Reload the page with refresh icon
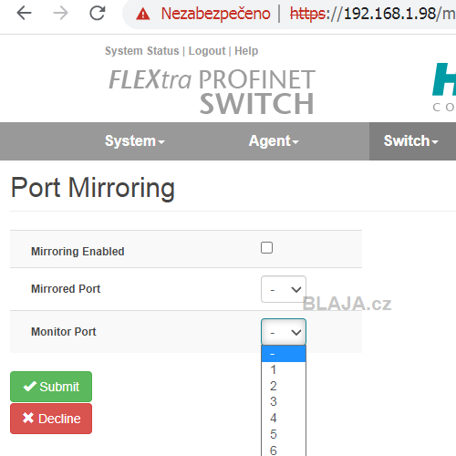This screenshot has height=456, width=456. point(98,13)
